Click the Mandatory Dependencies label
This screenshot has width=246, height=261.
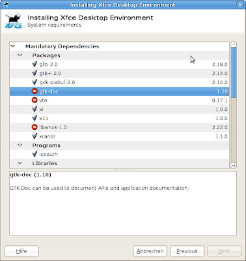click(62, 46)
